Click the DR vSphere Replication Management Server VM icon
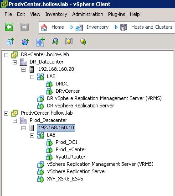Screen dimensions: 175x196 tap(41, 99)
